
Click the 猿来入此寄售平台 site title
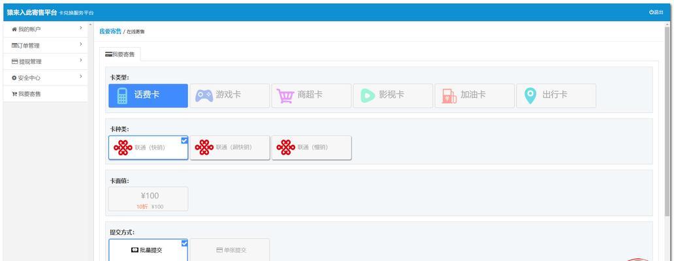pos(32,12)
